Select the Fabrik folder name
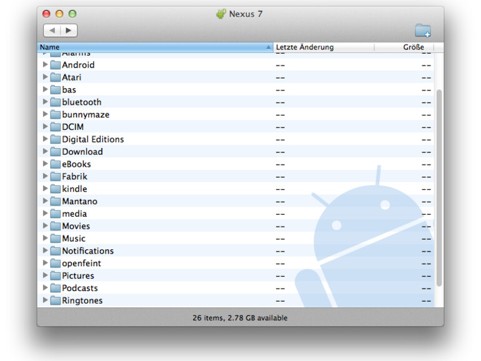481x361 pixels. coord(74,177)
